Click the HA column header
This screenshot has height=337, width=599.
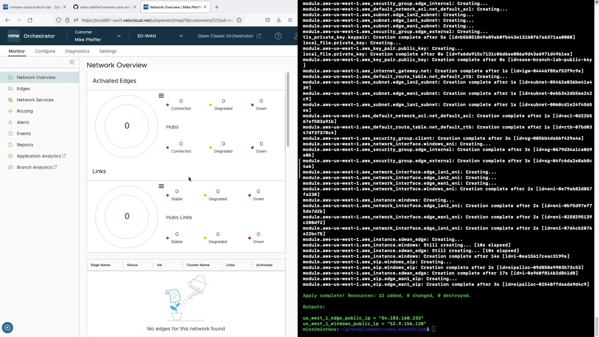pyautogui.click(x=160, y=265)
